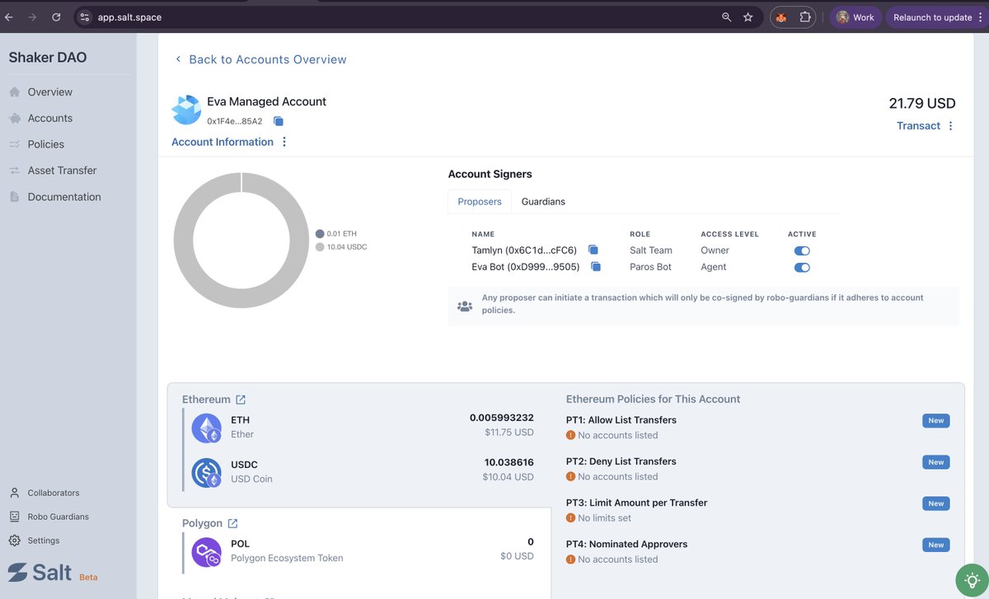Click the Ethereum network heading link
The height and width of the screenshot is (599, 989).
pyautogui.click(x=206, y=400)
